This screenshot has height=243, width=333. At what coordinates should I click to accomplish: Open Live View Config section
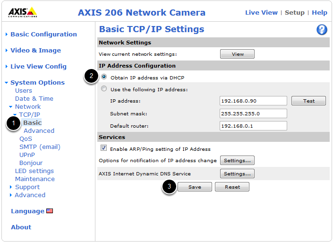click(38, 67)
